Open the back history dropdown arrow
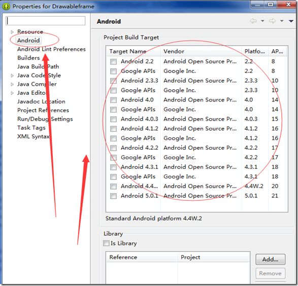Image resolution: width=298 pixels, height=286 pixels. (262, 21)
